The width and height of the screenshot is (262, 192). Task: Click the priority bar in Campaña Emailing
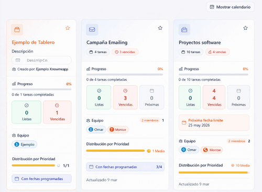coord(115,151)
